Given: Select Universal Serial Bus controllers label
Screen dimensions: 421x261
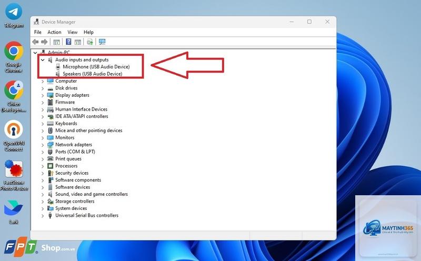Looking at the screenshot, I should tap(87, 215).
